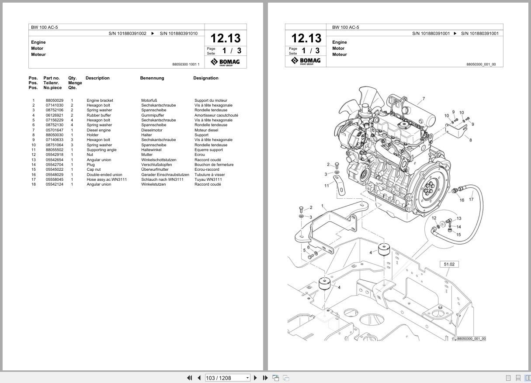Select Diesel engine part 05701647
The width and height of the screenshot is (531, 383).
(x=55, y=130)
